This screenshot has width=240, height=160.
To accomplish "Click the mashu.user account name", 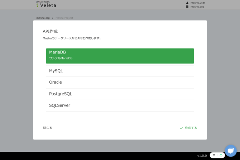I will pos(198,3).
